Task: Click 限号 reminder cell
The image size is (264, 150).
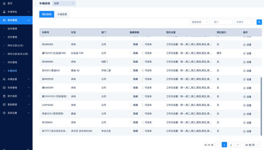Action: click(219, 53)
